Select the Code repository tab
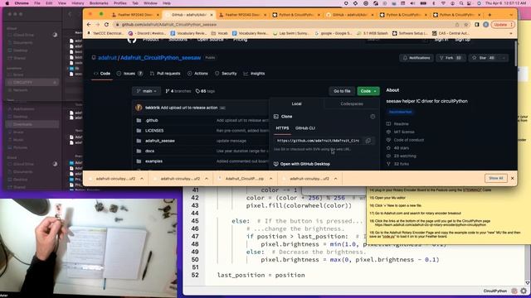This screenshot has width=531, height=298. coord(102,74)
